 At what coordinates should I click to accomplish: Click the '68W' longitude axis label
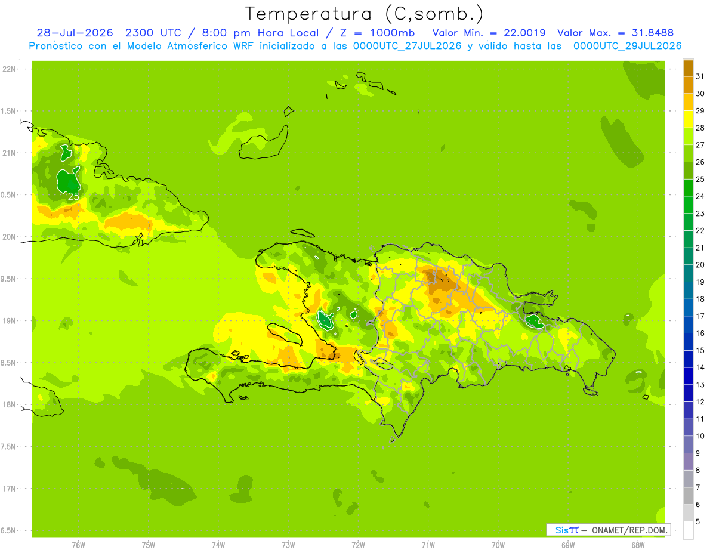click(x=638, y=545)
